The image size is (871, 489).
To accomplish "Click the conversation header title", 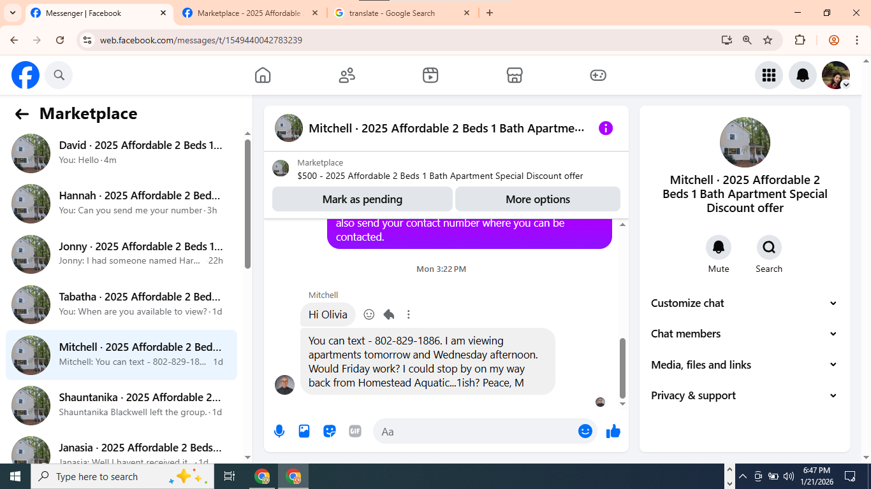I will click(x=446, y=128).
